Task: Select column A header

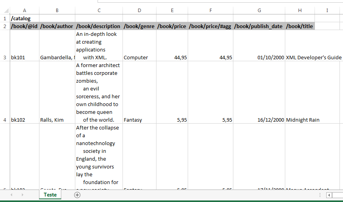Action: 25,10
